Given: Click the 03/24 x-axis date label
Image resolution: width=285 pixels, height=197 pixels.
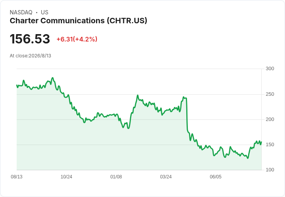Looking at the screenshot, I should tap(166, 176).
